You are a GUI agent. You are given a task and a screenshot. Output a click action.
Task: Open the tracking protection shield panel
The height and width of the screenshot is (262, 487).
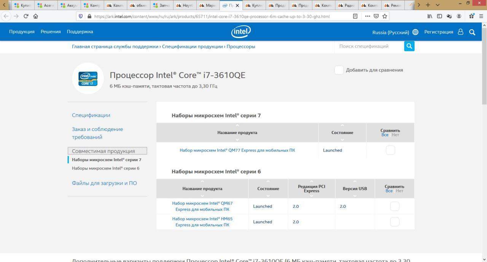point(80,16)
